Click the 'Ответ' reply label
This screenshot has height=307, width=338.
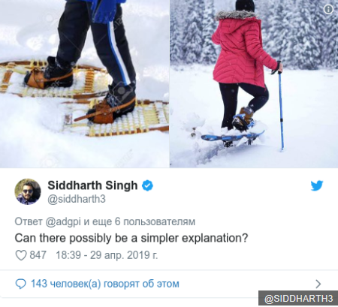pos(29,221)
